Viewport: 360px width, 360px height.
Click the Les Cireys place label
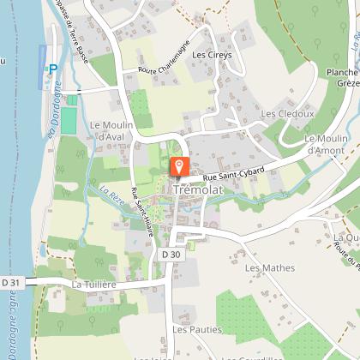click(212, 55)
